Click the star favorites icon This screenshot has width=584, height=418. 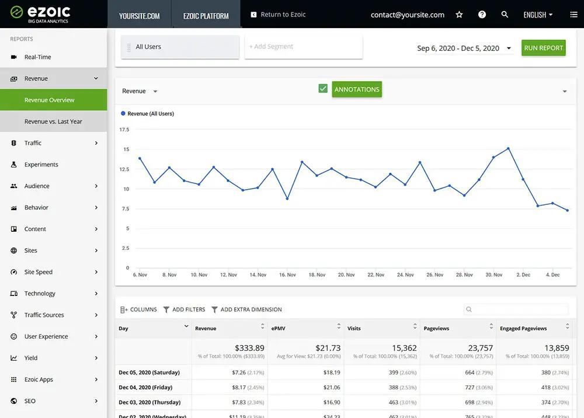[x=459, y=15]
